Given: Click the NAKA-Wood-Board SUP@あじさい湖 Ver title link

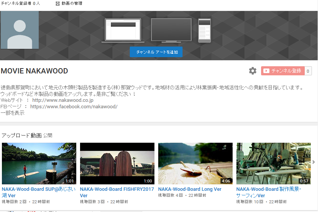Looking at the screenshot, I should pos(39,192).
